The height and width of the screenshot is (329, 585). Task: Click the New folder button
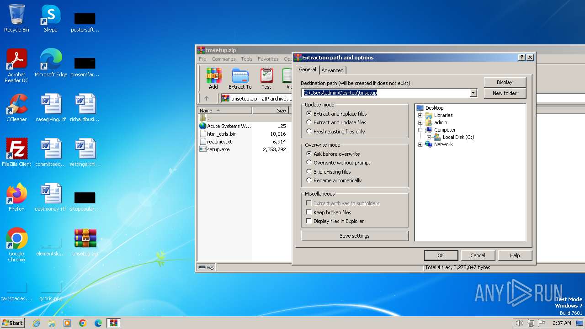click(x=505, y=93)
